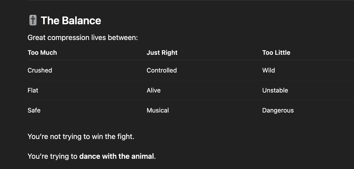This screenshot has width=354, height=169.
Task: Click the line about not winning the fight
Action: click(x=81, y=136)
